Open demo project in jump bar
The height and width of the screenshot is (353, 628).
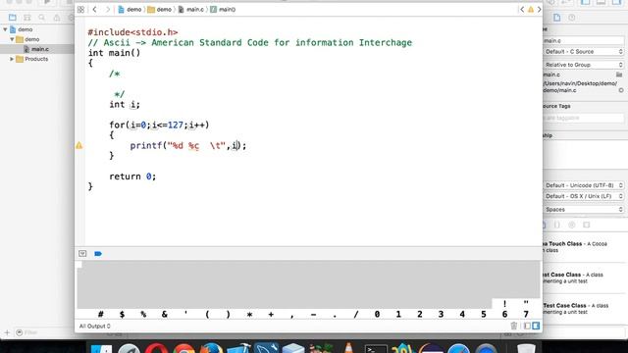[x=130, y=9]
